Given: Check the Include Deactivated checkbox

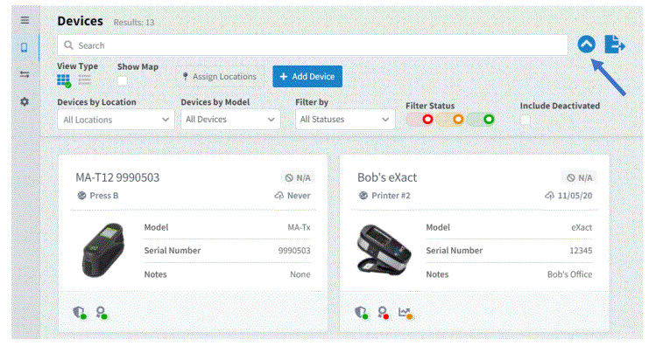Looking at the screenshot, I should [x=525, y=121].
